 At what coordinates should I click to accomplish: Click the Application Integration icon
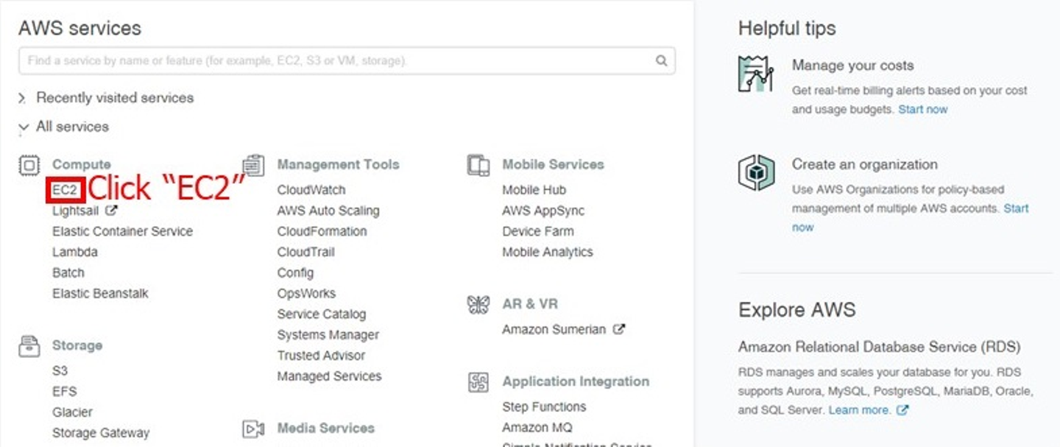[478, 382]
